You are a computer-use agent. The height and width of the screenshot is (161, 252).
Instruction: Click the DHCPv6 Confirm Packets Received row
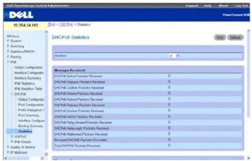click(148, 88)
